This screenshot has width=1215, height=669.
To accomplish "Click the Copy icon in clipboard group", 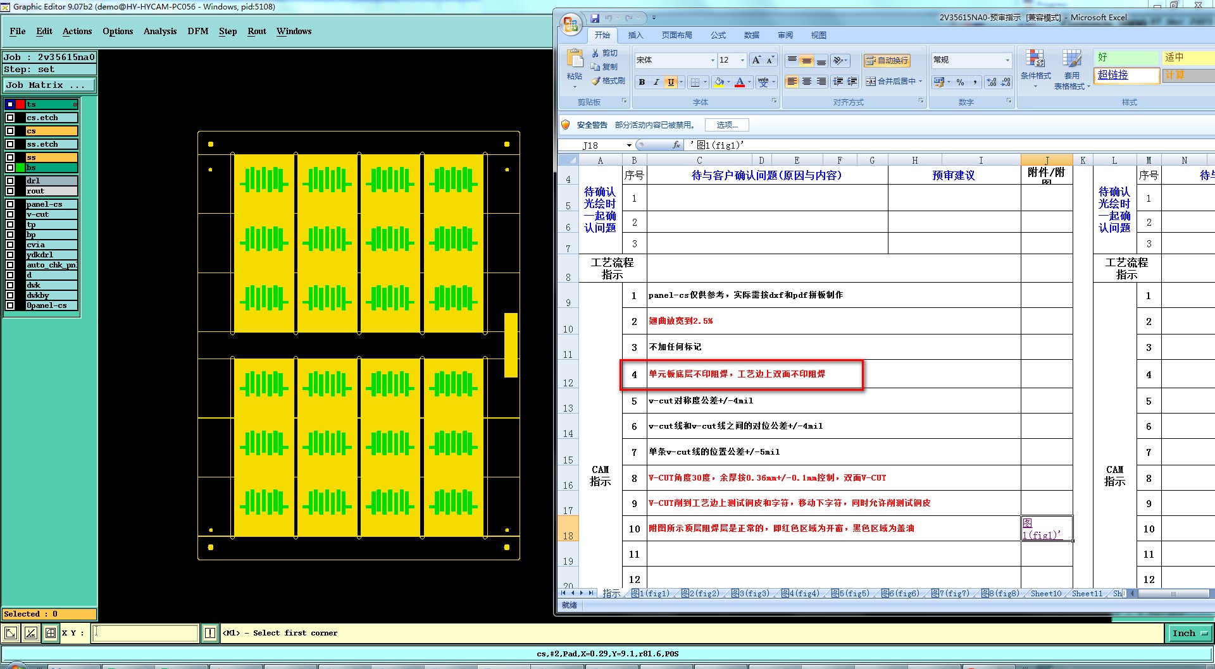I will (595, 67).
